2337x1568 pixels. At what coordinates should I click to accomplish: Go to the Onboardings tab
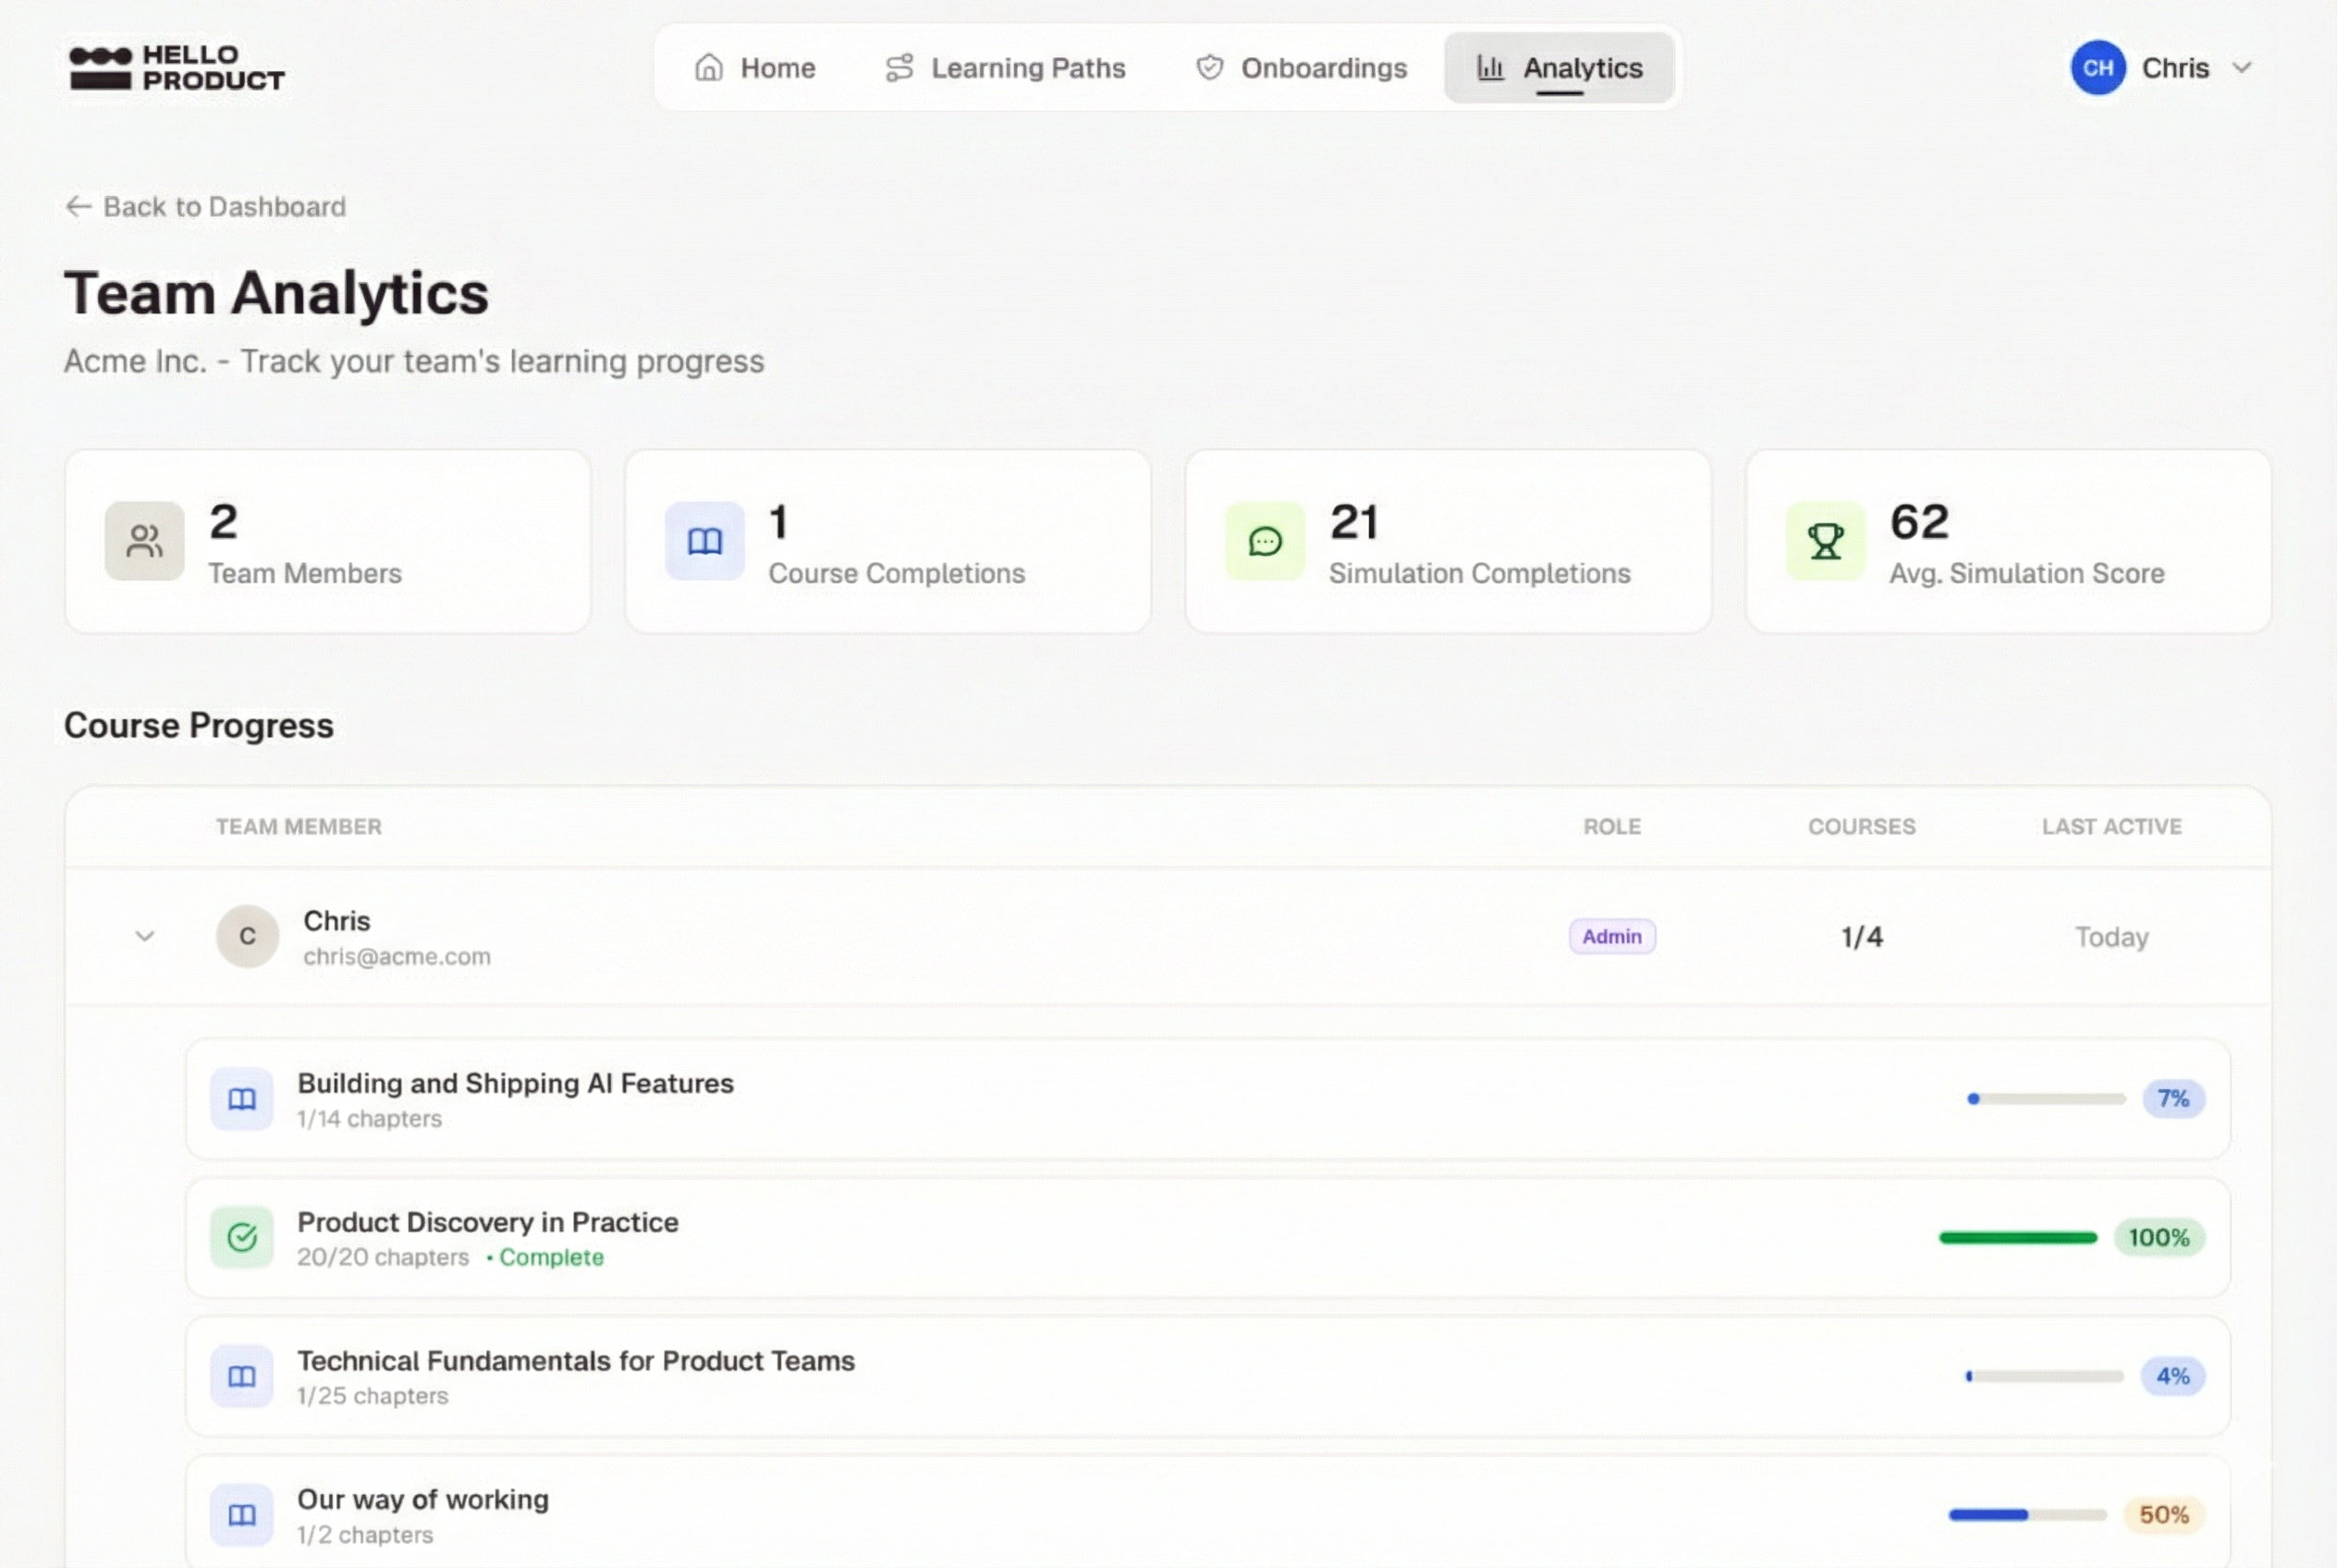tap(1301, 68)
